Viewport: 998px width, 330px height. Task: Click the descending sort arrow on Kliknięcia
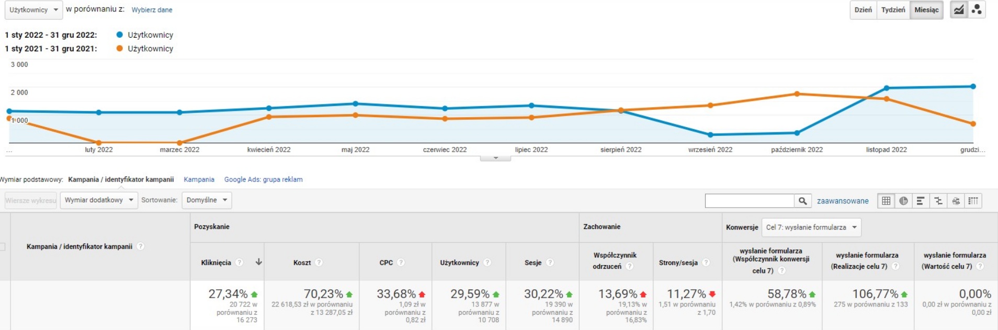coord(258,262)
